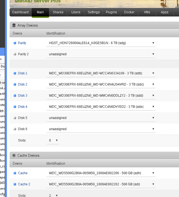The width and height of the screenshot is (179, 197).
Task: Click the Disk 6 label
Action: (23, 129)
